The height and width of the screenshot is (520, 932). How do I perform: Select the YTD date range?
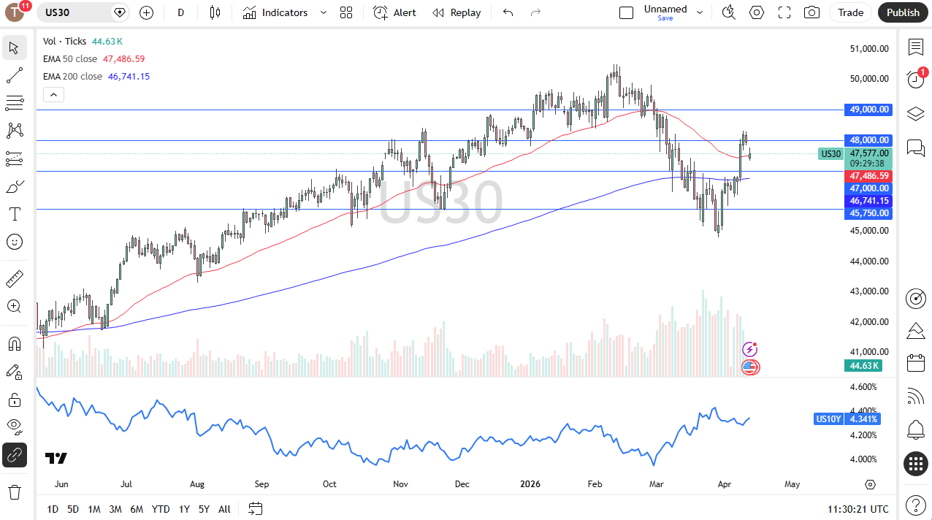pos(161,509)
